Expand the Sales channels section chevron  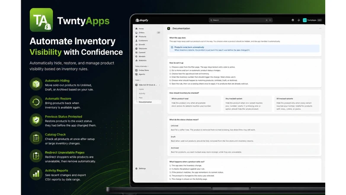[x=148, y=66]
